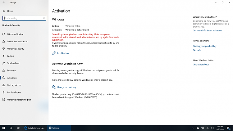Show hidden tray icons chevron
Screen dimensions: 233x131
pos(193,128)
